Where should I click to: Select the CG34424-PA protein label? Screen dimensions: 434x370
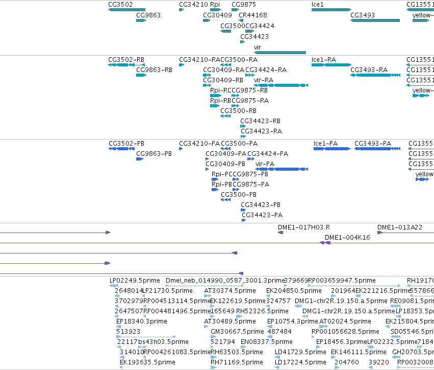pyautogui.click(x=268, y=154)
